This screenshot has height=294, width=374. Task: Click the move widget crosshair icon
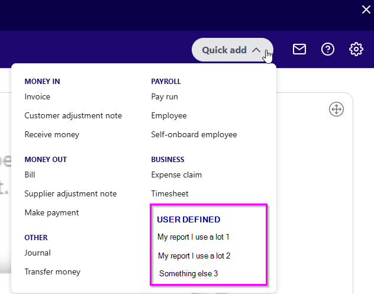click(336, 109)
